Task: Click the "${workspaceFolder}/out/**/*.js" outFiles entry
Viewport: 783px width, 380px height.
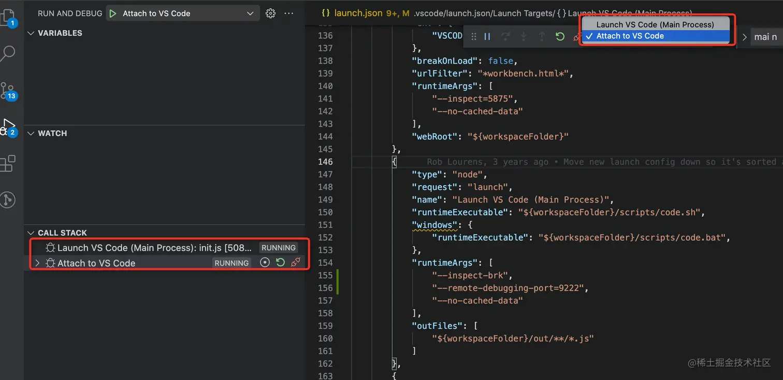Action: (513, 339)
